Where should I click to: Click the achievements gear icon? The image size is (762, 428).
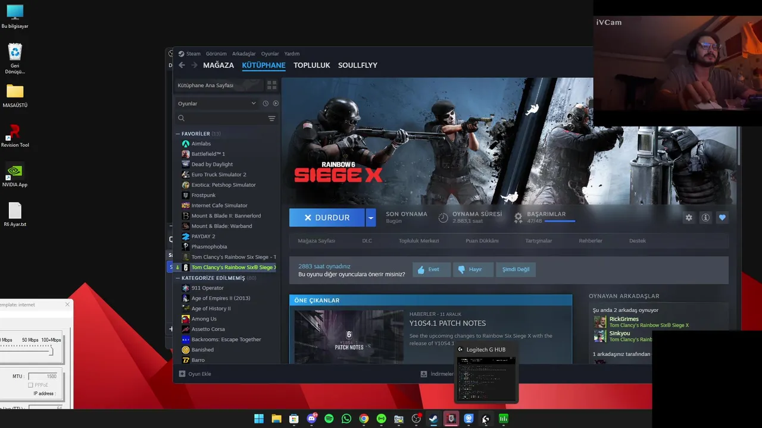[519, 218]
